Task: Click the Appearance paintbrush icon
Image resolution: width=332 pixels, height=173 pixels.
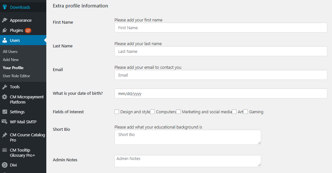Action: click(5, 20)
